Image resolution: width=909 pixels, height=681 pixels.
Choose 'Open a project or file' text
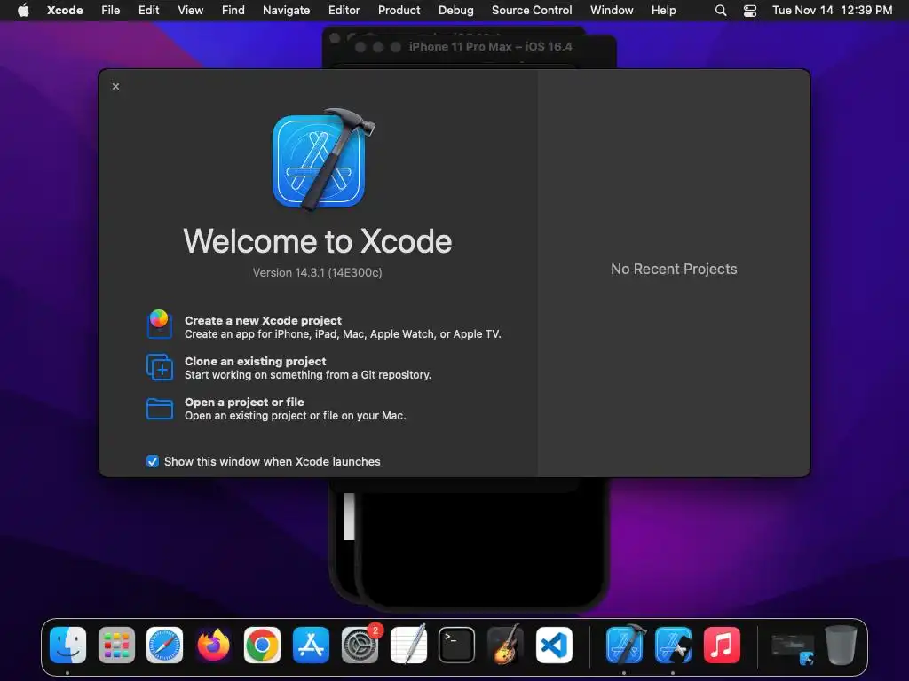coord(244,402)
